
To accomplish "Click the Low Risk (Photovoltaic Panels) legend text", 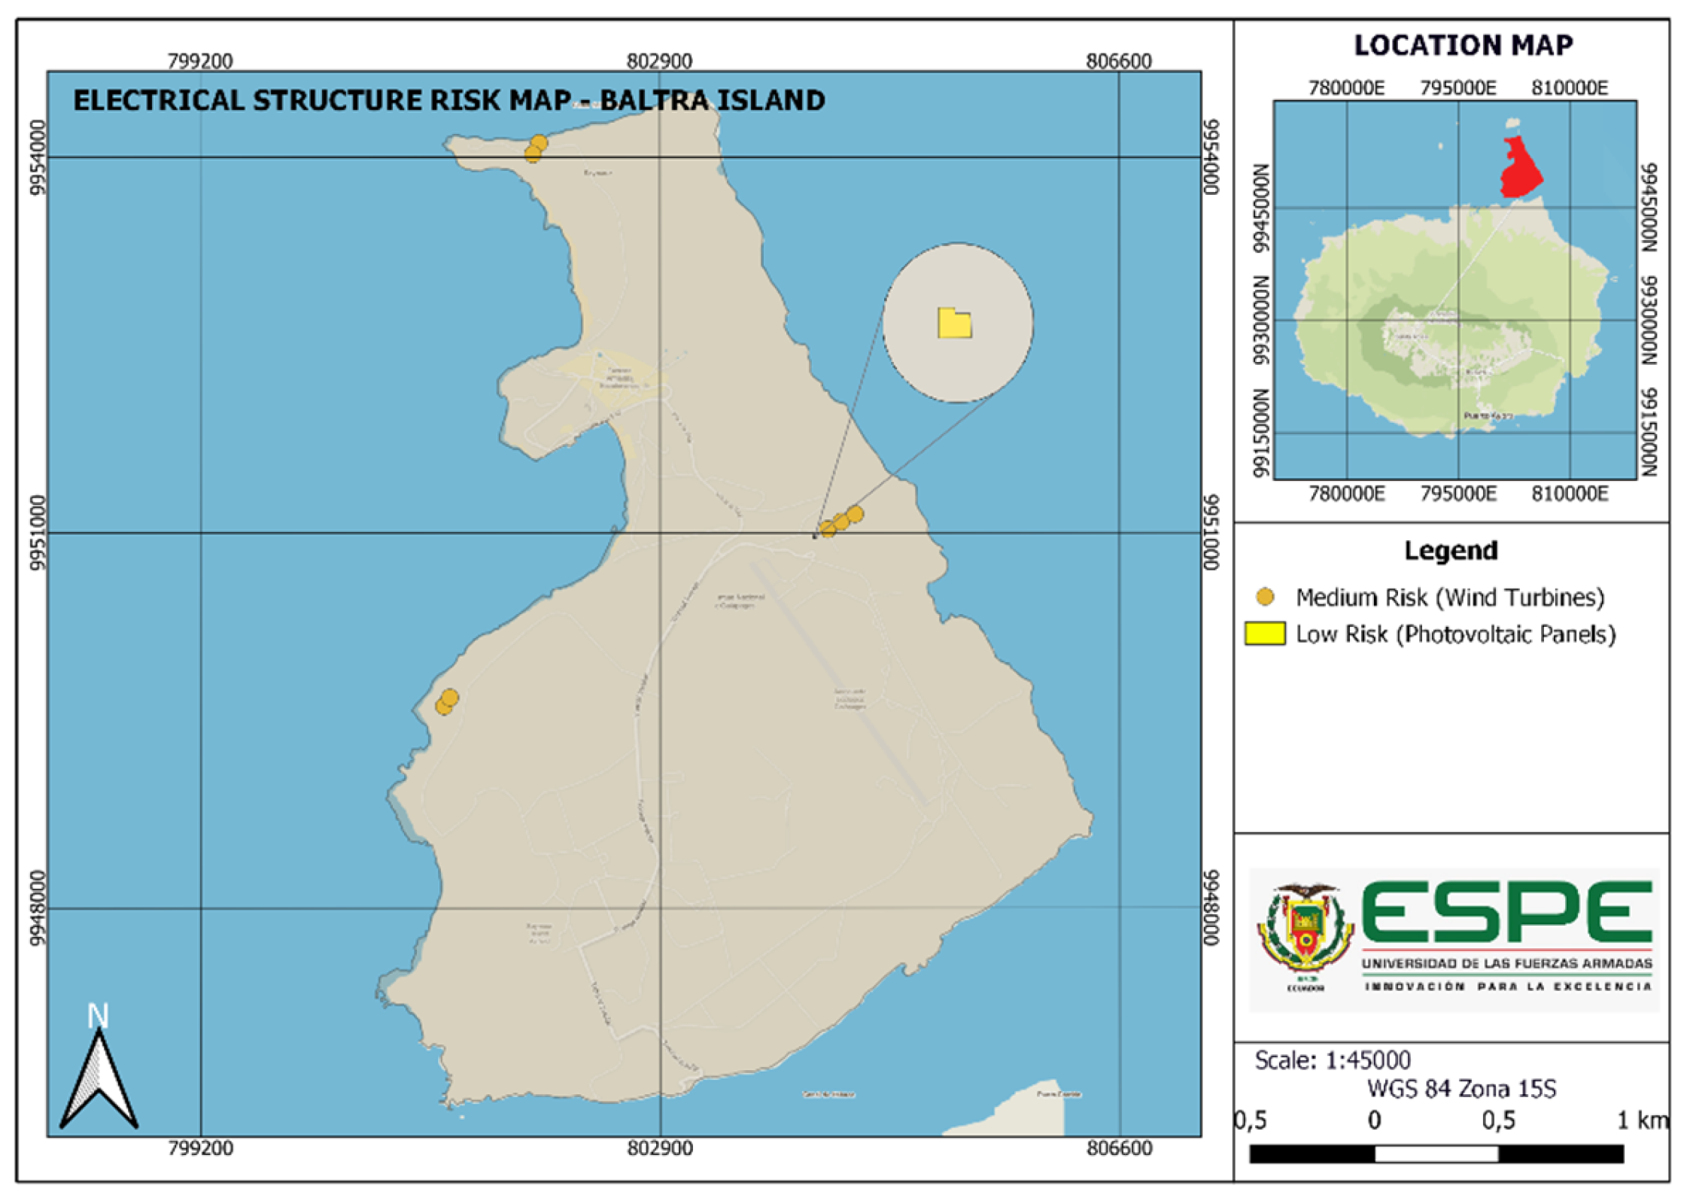I will point(1455,634).
